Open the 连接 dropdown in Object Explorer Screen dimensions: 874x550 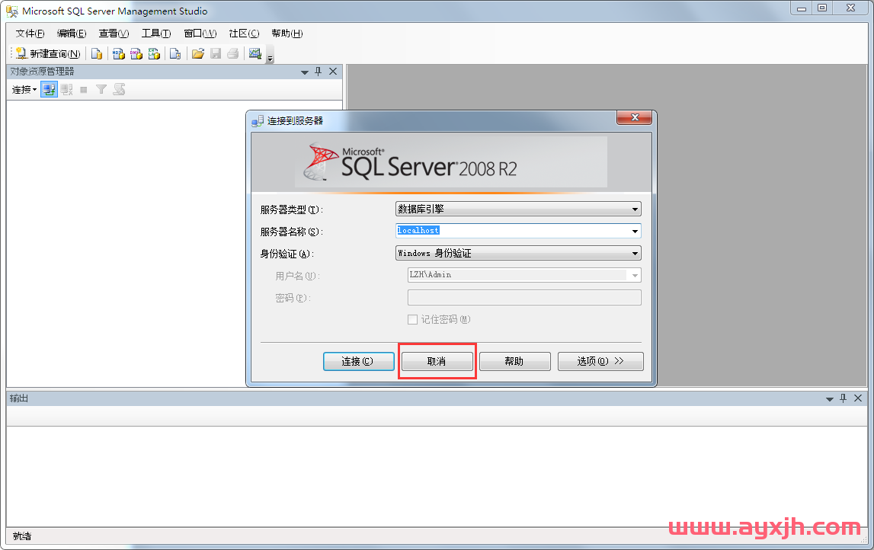pyautogui.click(x=24, y=89)
